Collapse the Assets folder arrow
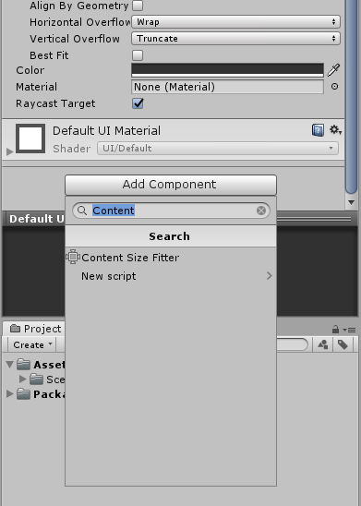Screen dimensions: 361x506 [9, 365]
